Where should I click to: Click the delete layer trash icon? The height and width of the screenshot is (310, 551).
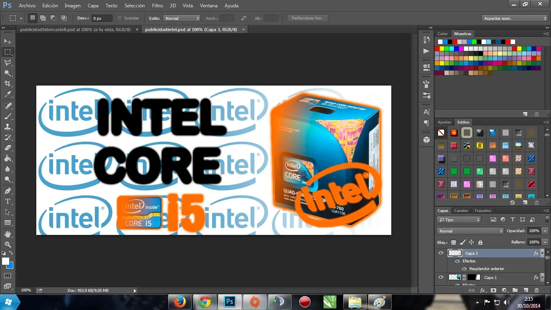click(536, 290)
